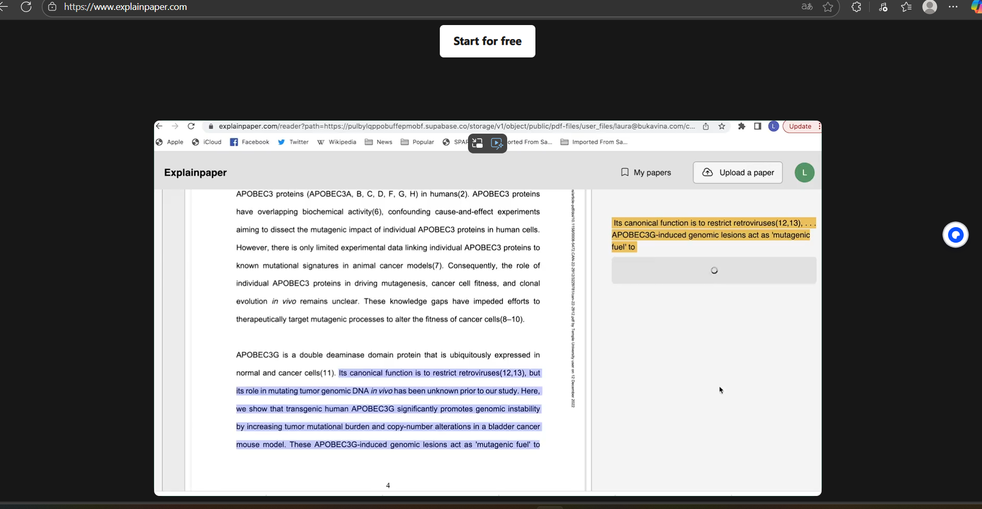The height and width of the screenshot is (509, 982).
Task: Click the sparkle video icon in the overlay
Action: [497, 143]
